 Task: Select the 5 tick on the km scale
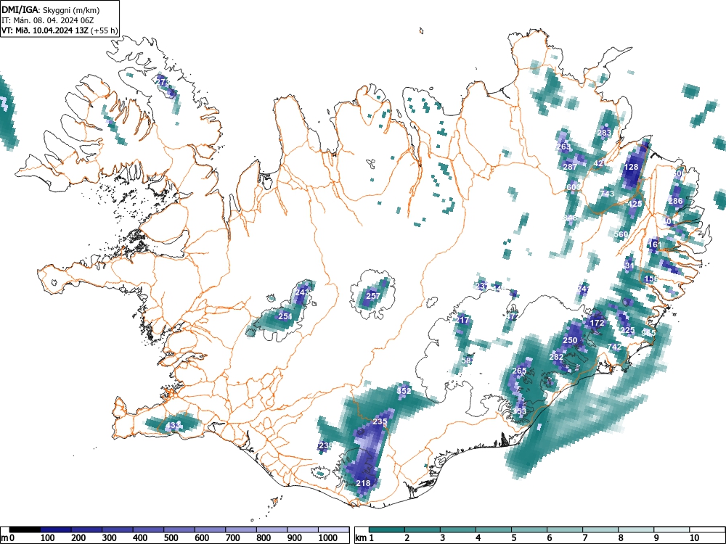(x=514, y=538)
